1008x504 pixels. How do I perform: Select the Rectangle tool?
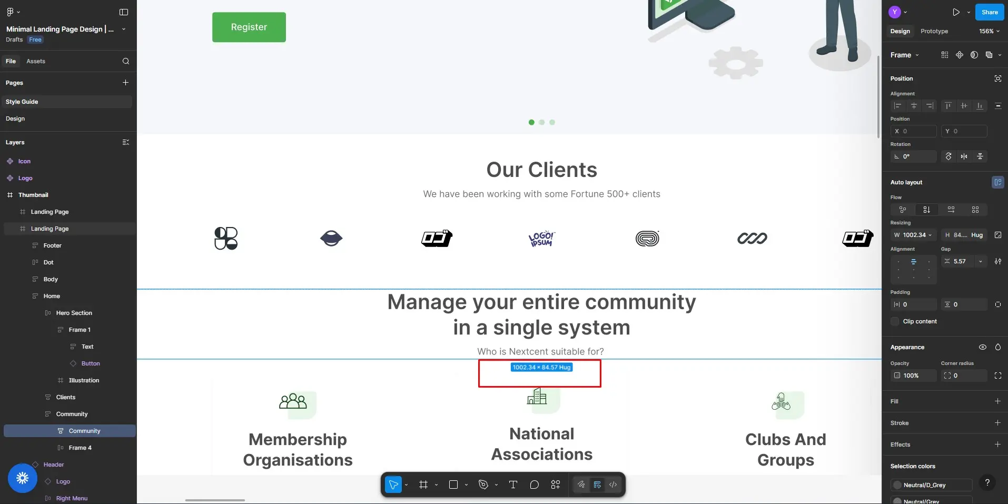454,485
